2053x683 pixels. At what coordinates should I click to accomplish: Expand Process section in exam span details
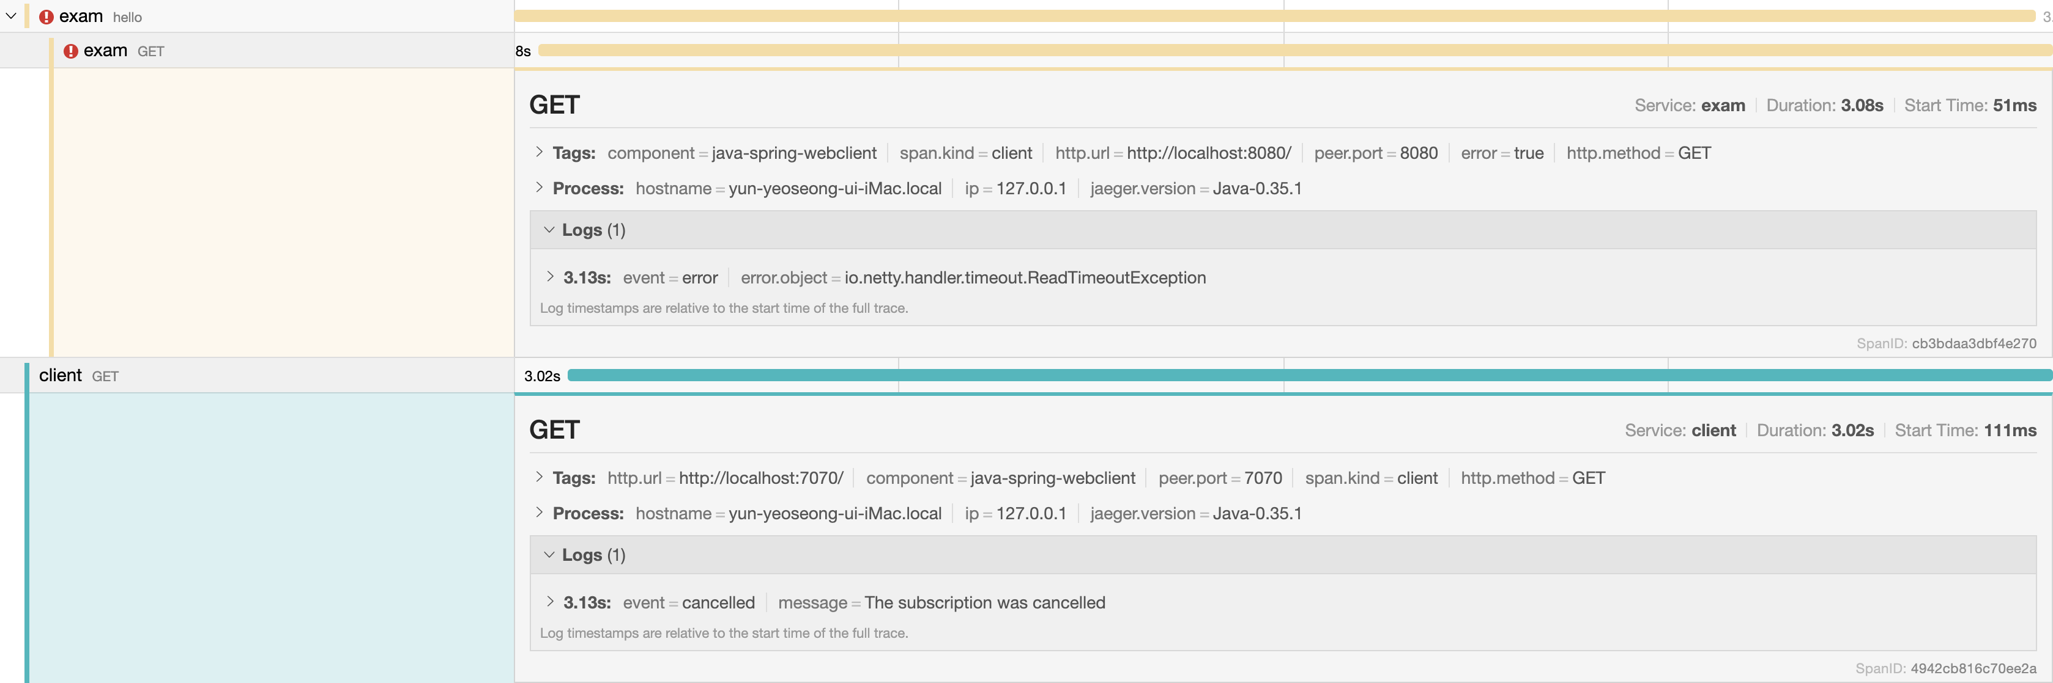tap(540, 188)
